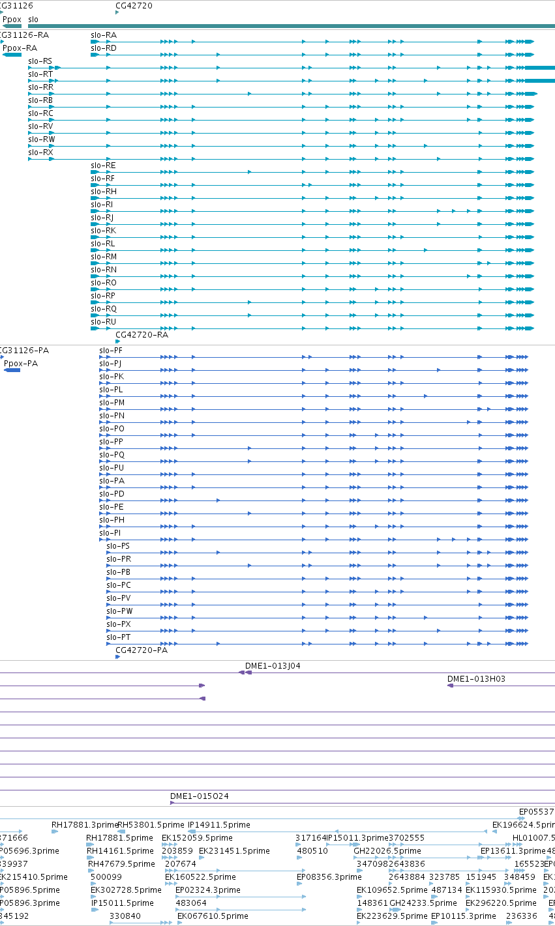Select the CG42720 gene label
555x926 pixels.
pos(134,6)
